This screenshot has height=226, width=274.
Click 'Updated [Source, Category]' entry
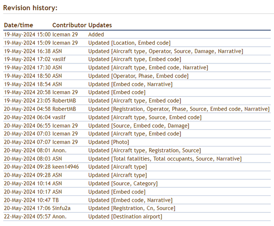click(x=123, y=183)
